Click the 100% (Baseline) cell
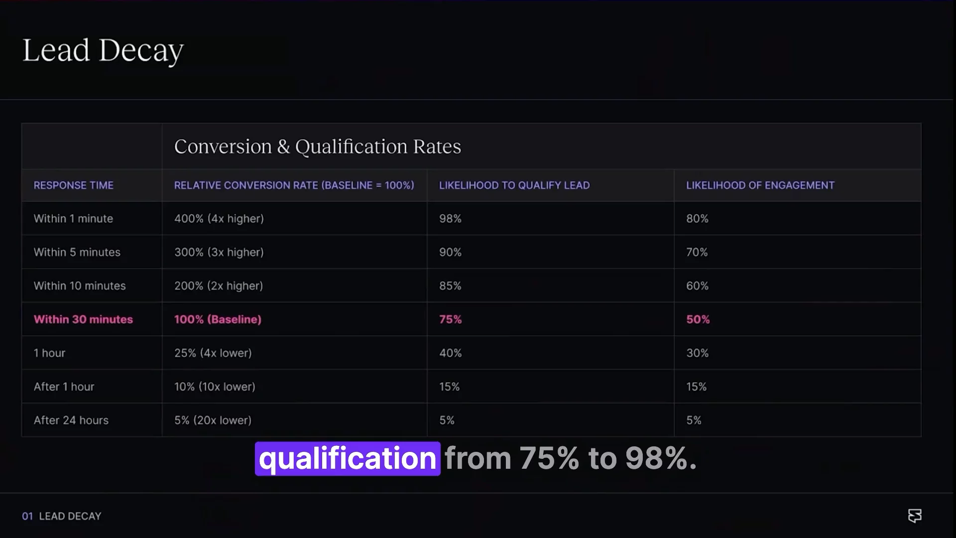 pos(218,319)
